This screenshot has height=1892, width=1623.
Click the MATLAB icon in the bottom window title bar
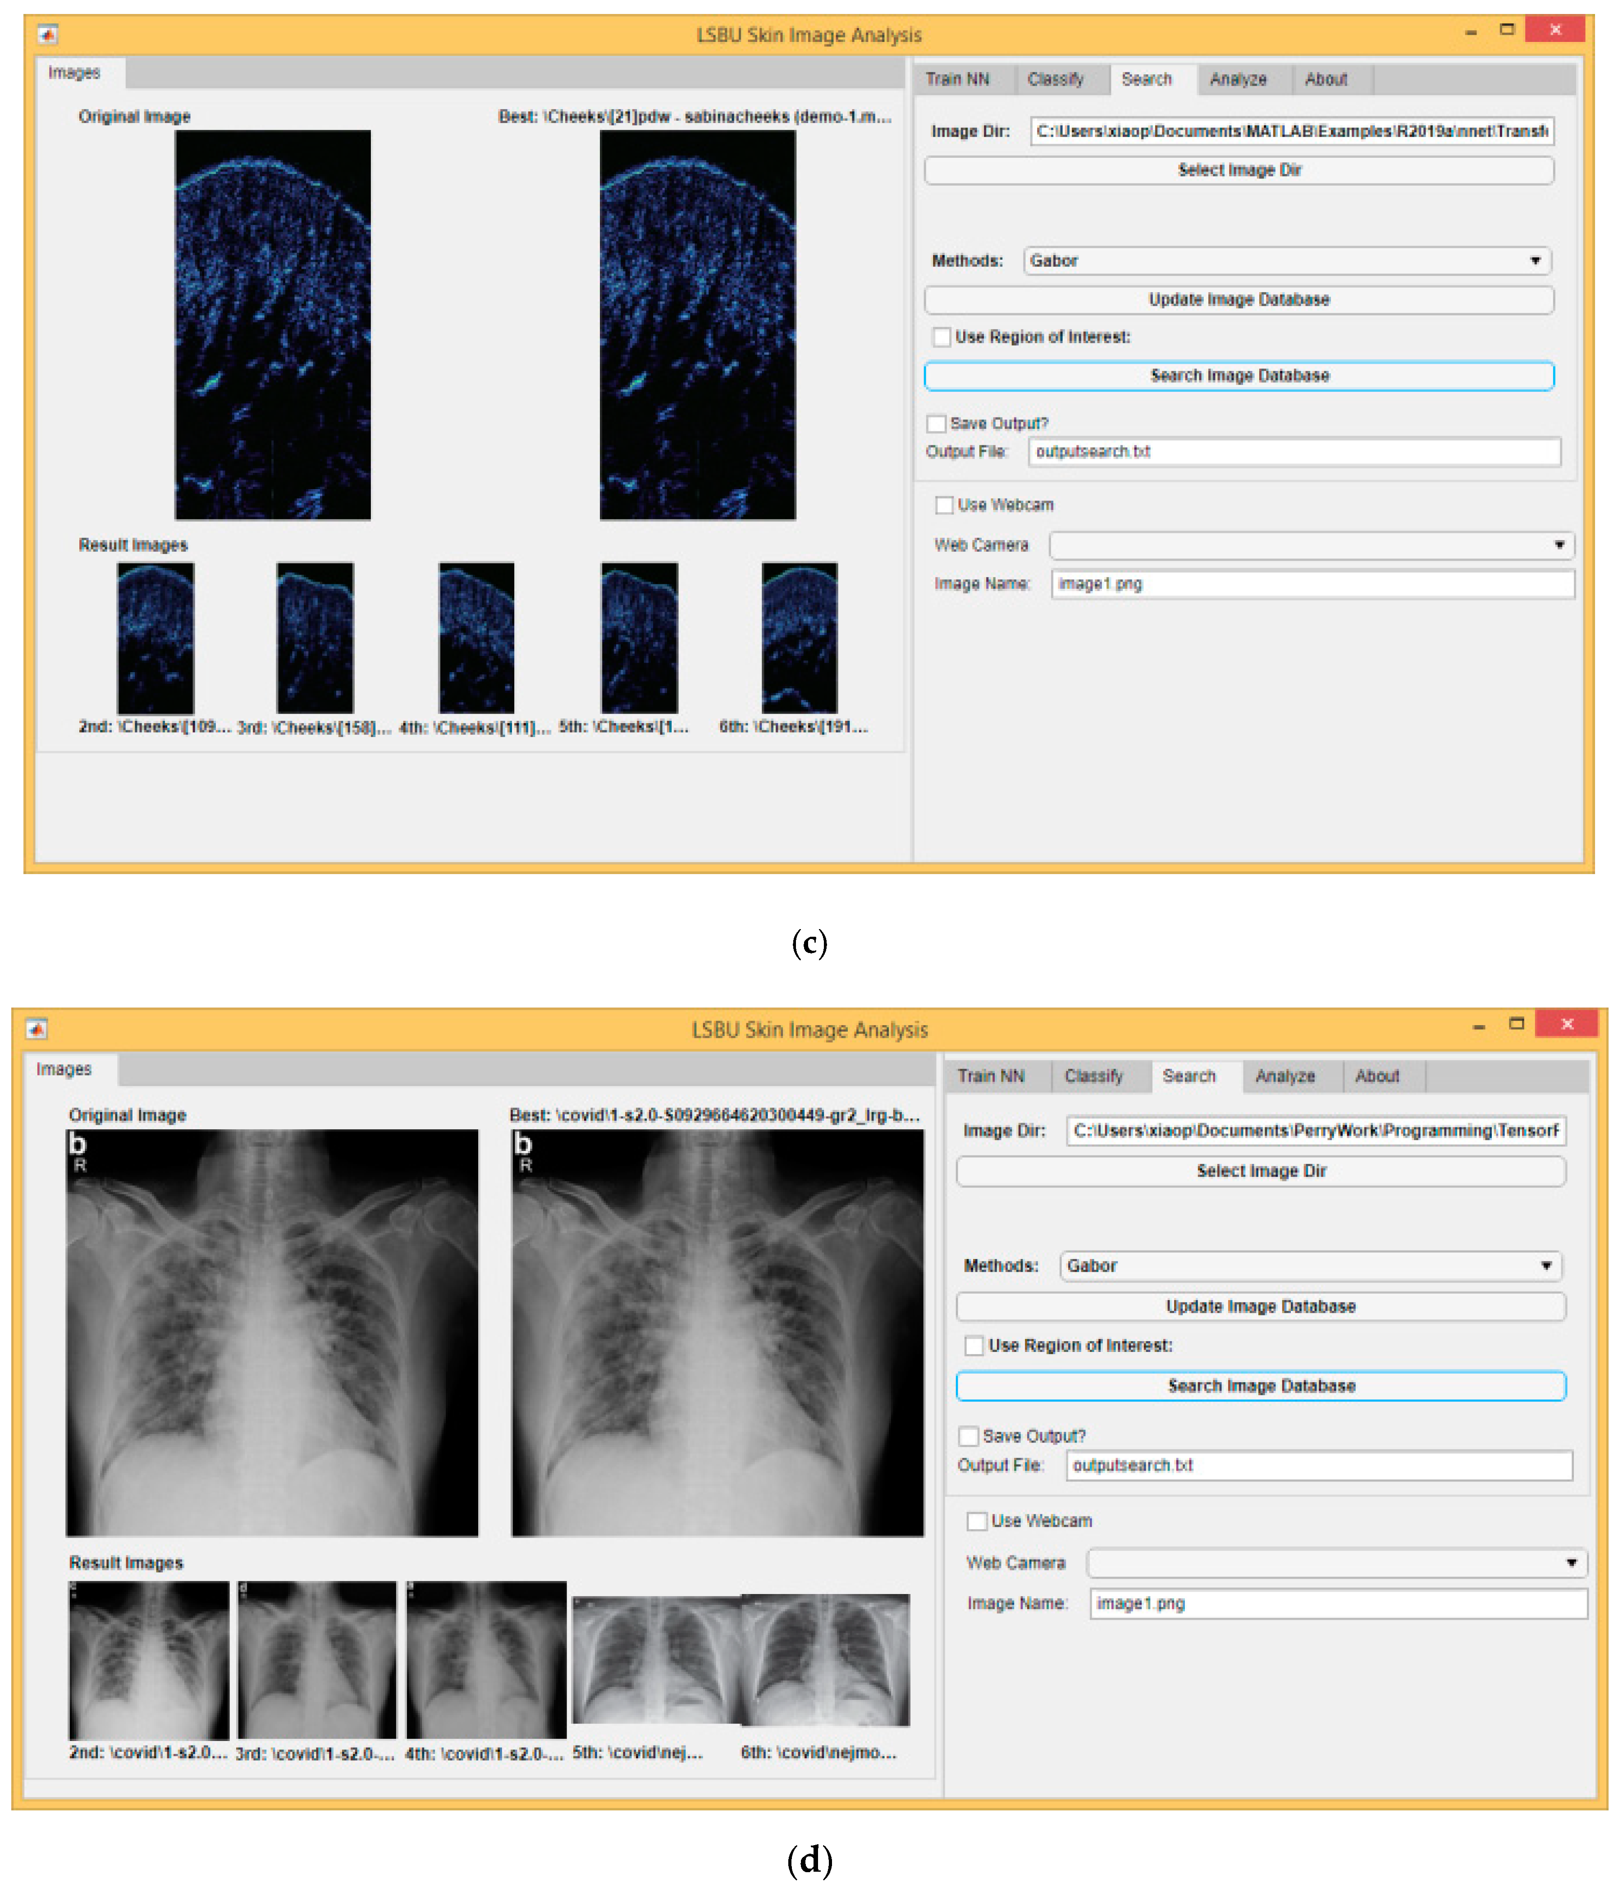37,1029
